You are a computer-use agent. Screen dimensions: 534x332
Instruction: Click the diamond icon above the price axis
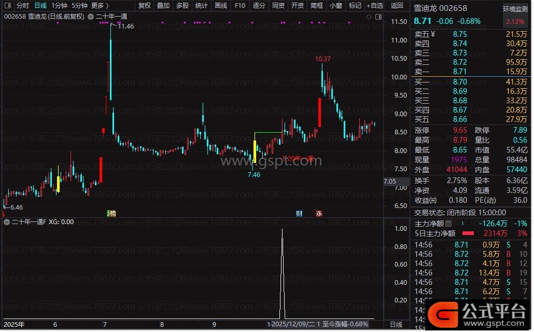point(369,17)
